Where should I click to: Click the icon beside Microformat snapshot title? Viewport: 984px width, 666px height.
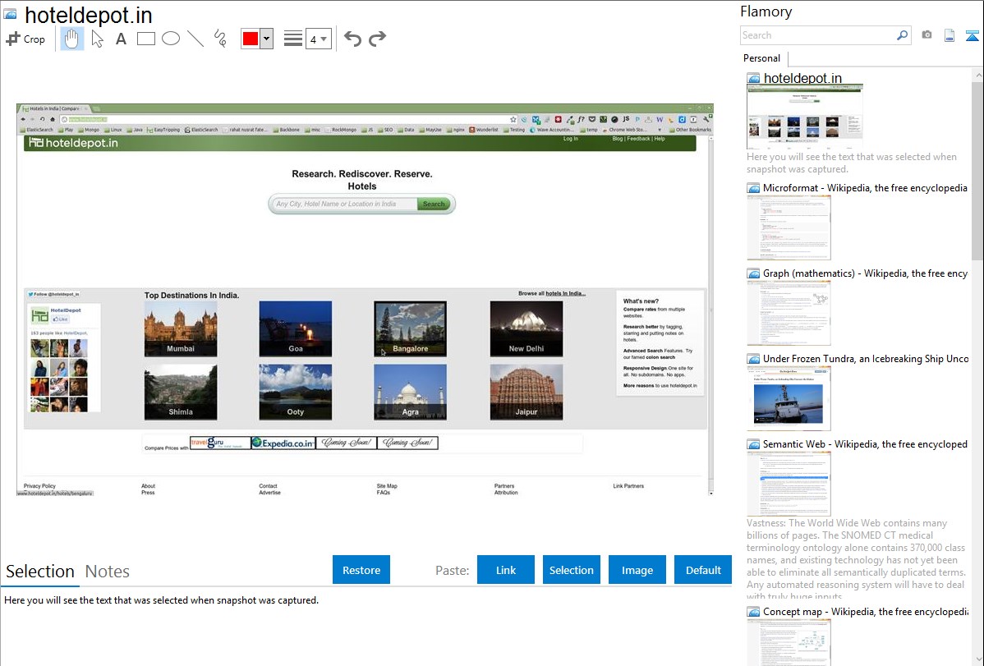point(754,188)
